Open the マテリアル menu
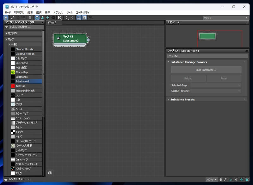Image resolution: width=253 pixels, height=185 pixels. click(19, 12)
